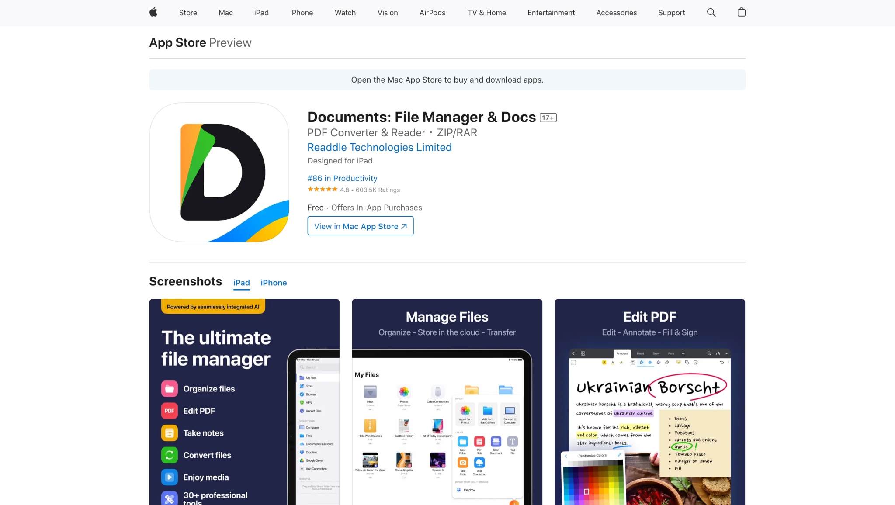Open the Watch menu item
895x505 pixels.
(345, 13)
